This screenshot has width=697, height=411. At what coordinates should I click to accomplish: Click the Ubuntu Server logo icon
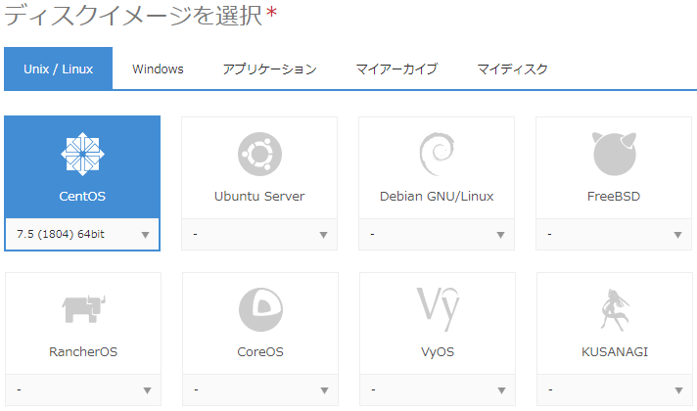click(x=259, y=154)
